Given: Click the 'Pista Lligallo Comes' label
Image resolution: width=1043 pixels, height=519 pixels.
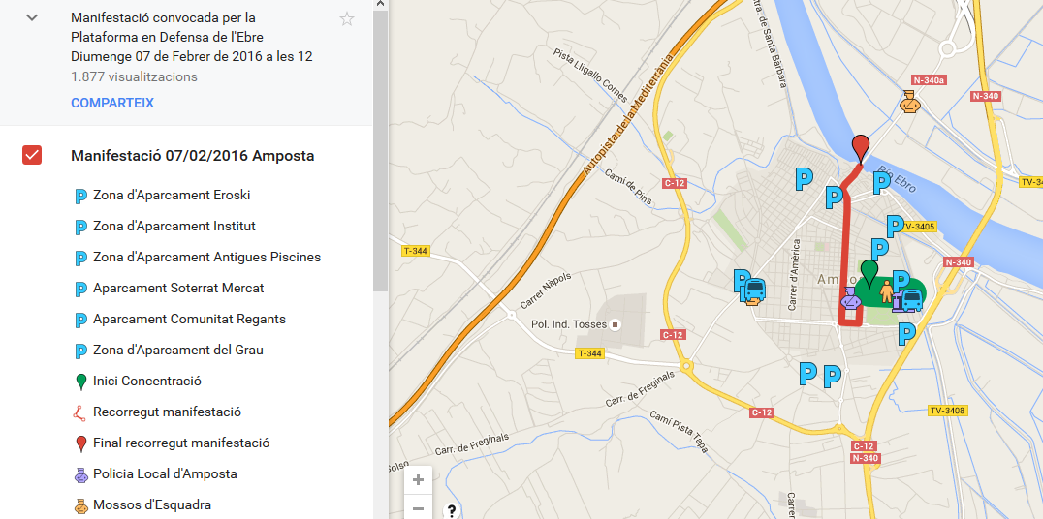Looking at the screenshot, I should coord(590,76).
